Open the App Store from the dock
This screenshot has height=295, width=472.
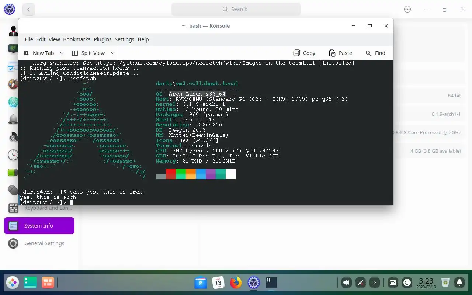(x=201, y=283)
